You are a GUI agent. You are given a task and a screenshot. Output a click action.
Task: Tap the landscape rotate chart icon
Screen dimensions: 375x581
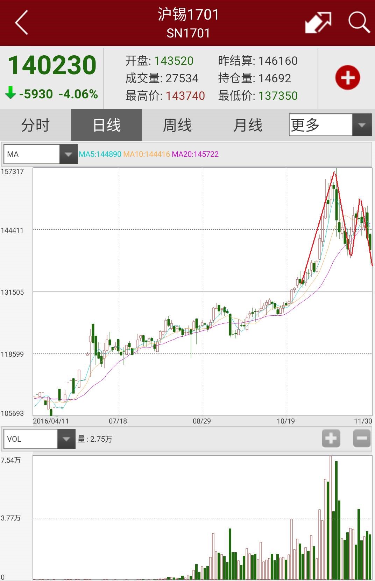pos(318,23)
